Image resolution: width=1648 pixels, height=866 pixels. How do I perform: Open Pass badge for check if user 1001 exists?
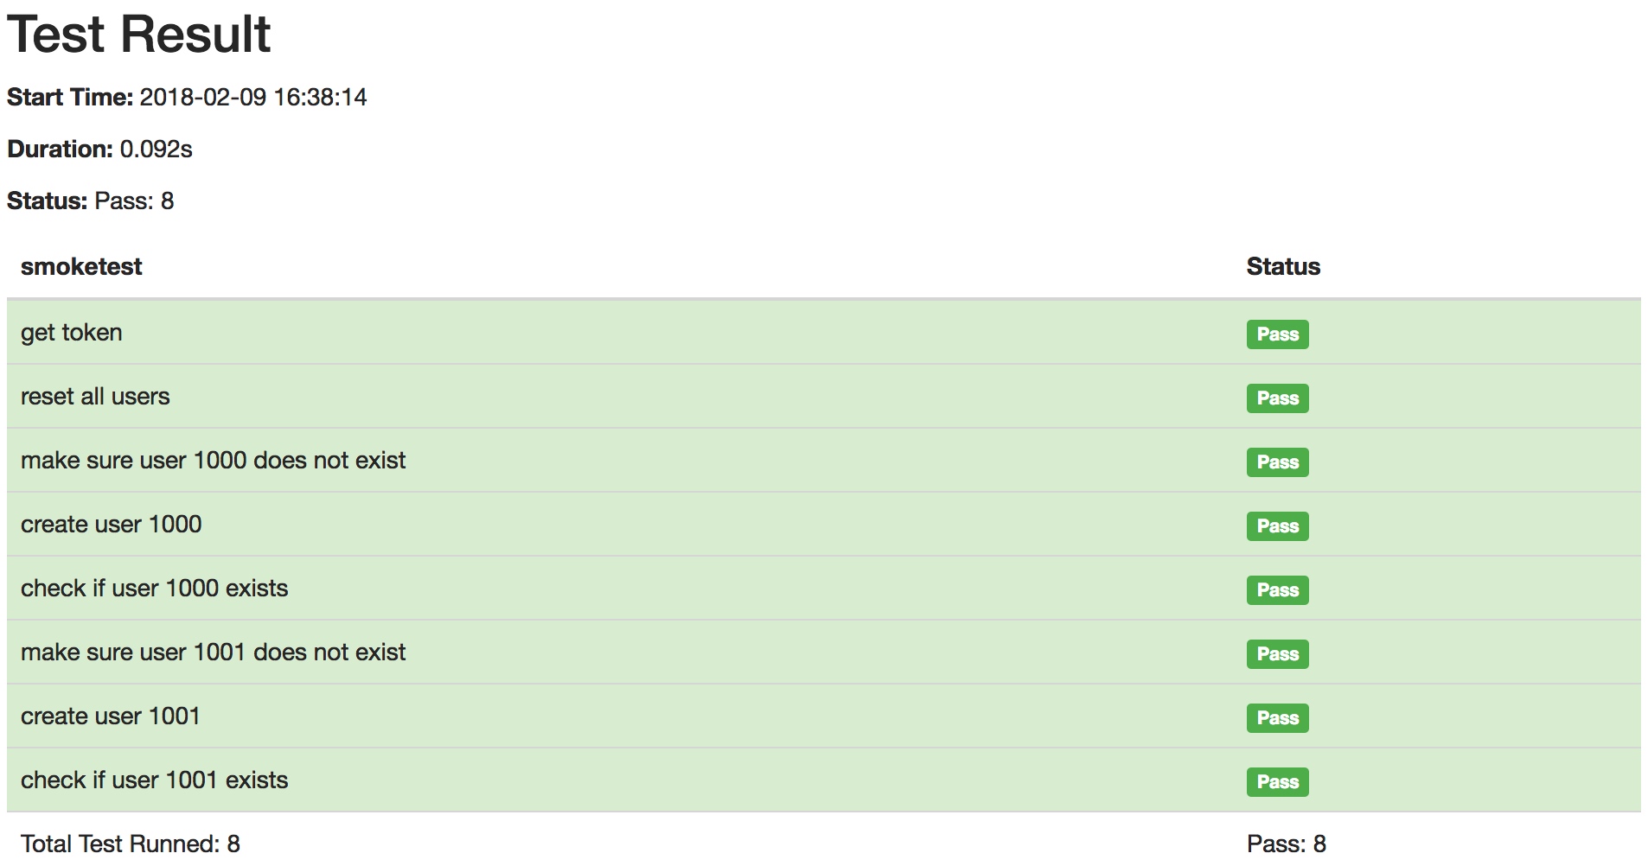(1277, 782)
